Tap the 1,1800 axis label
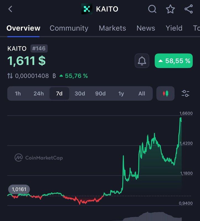This screenshot has width=200, height=221. (186, 173)
